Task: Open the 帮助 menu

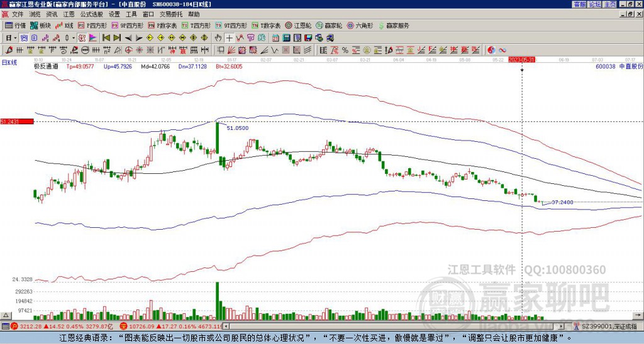Action: coord(194,14)
